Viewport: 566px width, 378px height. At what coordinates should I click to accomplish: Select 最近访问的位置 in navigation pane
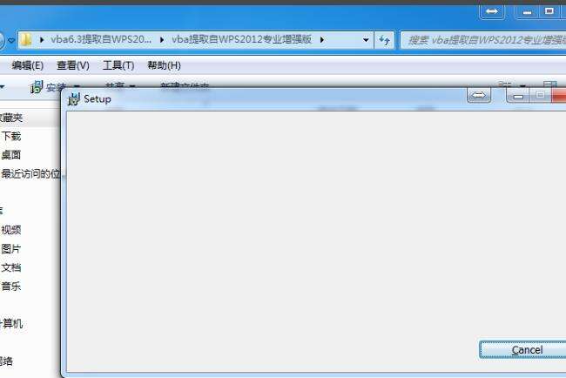[30, 173]
